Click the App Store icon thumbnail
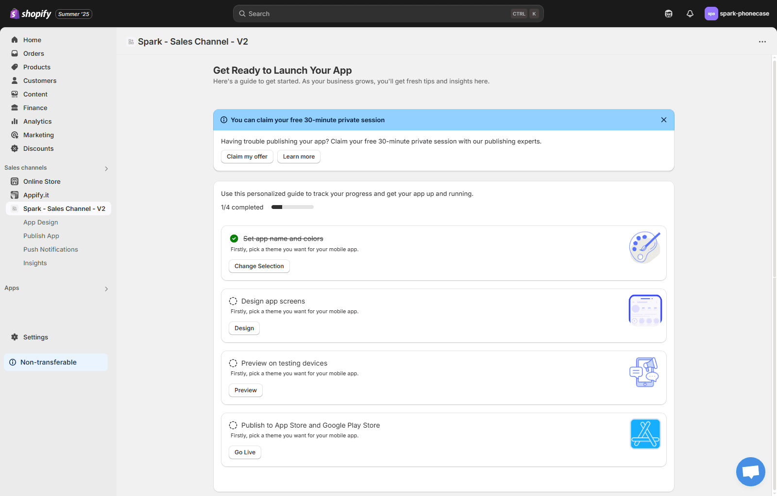This screenshot has width=777, height=496. (645, 434)
